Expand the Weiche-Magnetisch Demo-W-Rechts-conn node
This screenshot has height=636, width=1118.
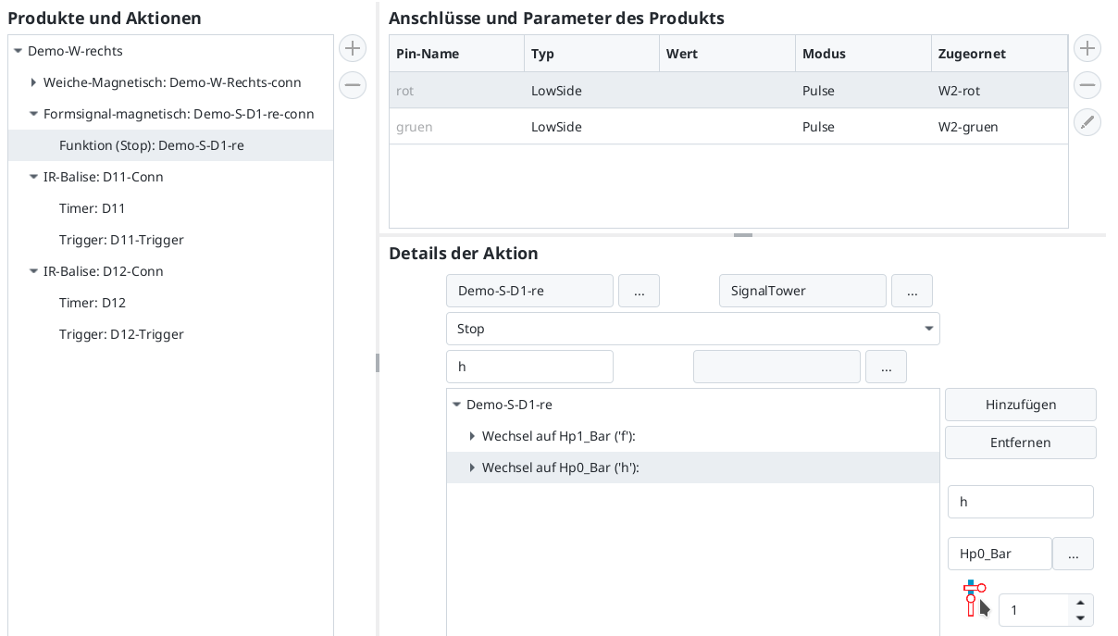(33, 82)
